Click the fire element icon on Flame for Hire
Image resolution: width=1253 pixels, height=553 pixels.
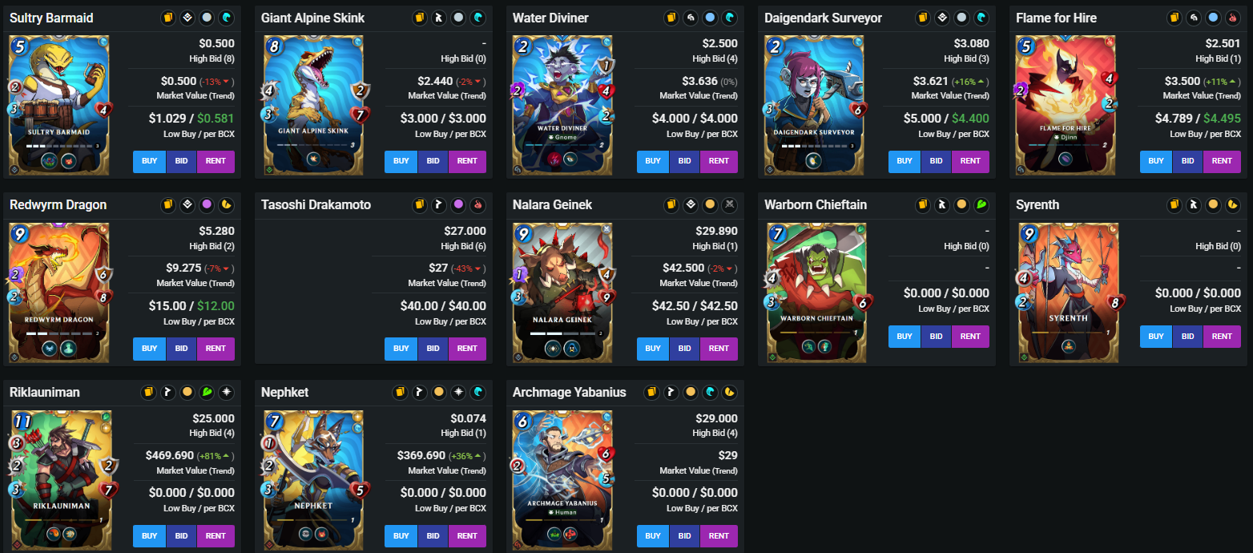[1233, 18]
